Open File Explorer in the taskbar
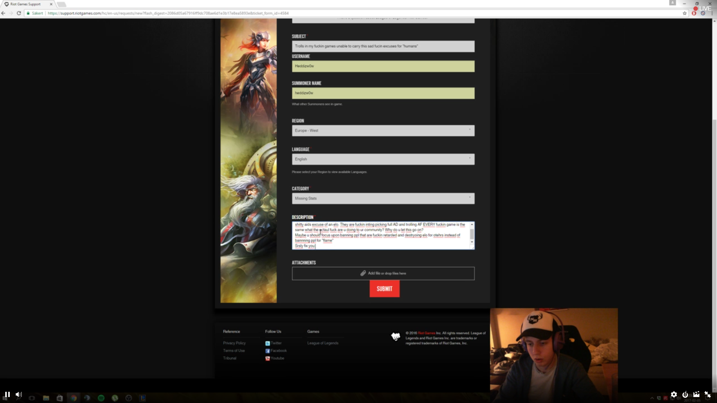717x403 pixels. click(46, 398)
